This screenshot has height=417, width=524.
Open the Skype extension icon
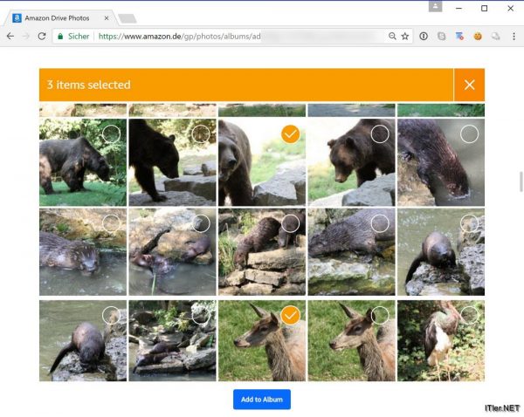coord(441,37)
